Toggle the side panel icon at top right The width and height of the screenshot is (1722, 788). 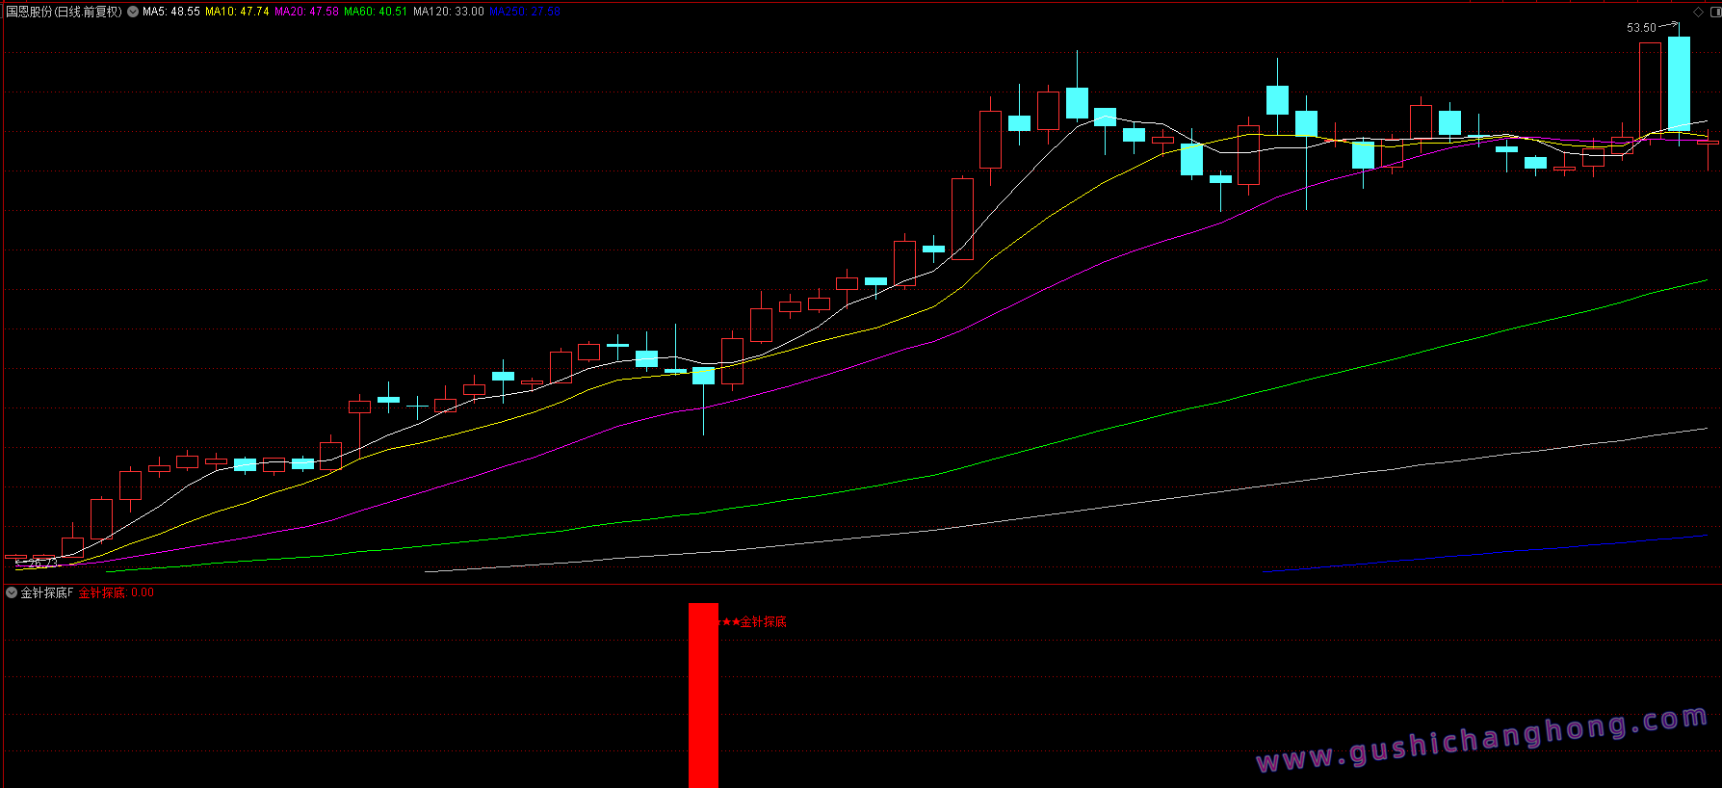tap(1715, 12)
